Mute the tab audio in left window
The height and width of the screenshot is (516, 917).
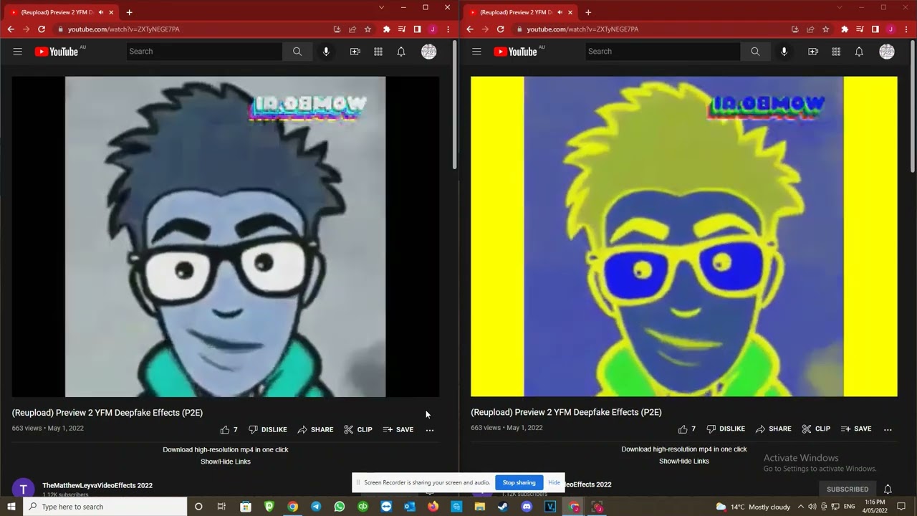pos(100,12)
